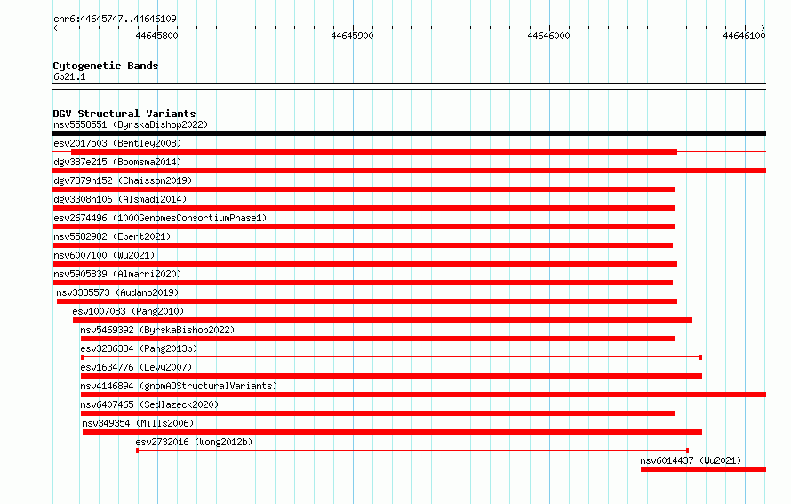Select the 6p21.1 band label
Screen dimensions: 791x504
pyautogui.click(x=69, y=76)
